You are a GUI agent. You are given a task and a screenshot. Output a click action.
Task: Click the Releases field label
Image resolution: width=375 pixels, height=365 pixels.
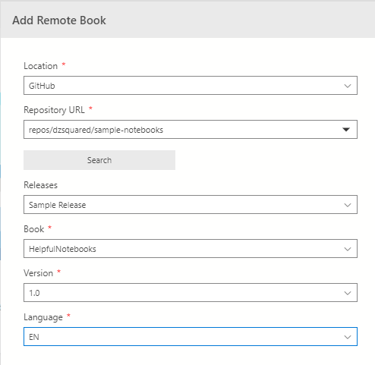pos(41,185)
